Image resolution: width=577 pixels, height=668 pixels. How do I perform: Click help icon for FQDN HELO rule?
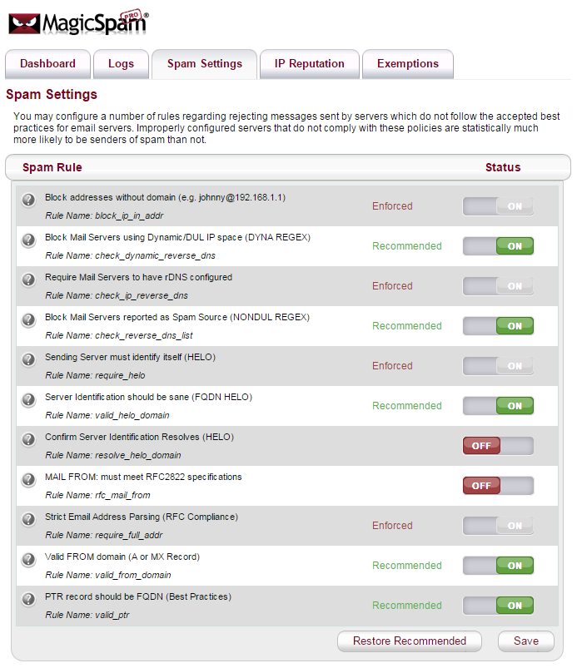point(28,399)
